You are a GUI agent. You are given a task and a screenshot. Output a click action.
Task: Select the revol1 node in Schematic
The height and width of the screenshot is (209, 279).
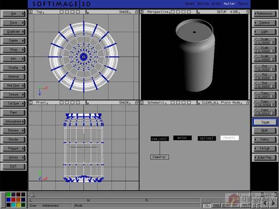click(x=230, y=138)
